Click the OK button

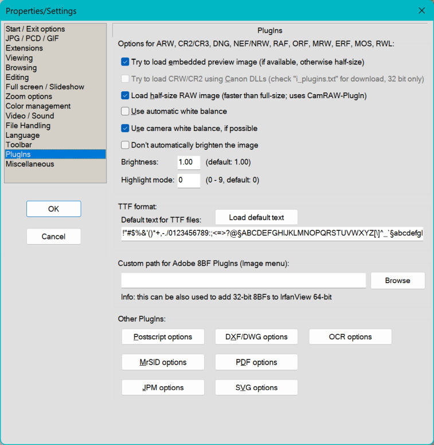pyautogui.click(x=53, y=209)
